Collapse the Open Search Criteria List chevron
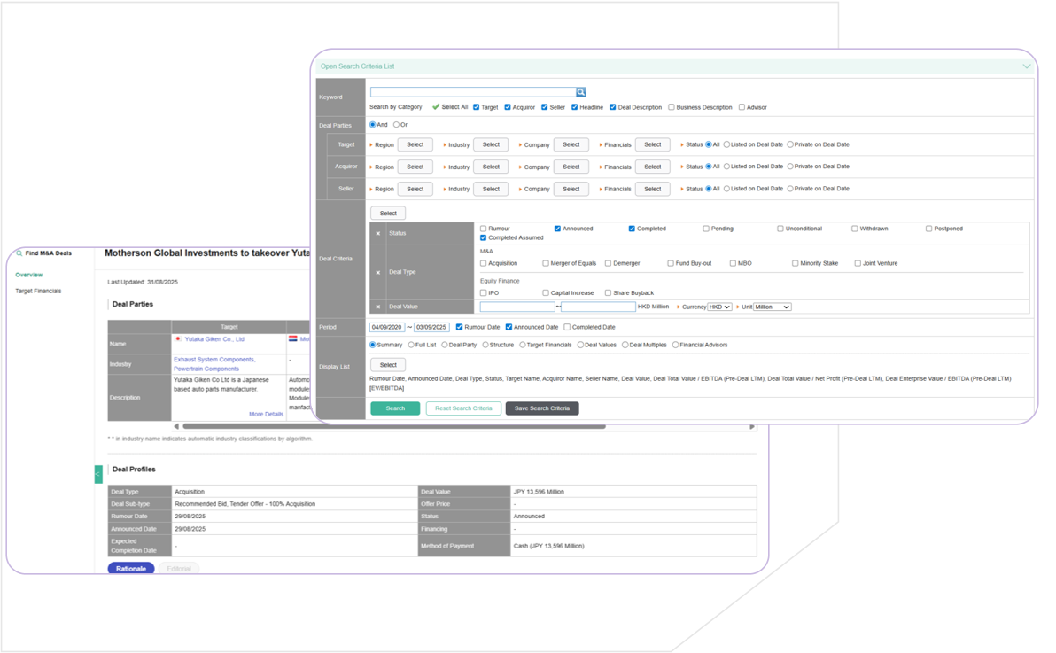This screenshot has width=1056, height=653. tap(1027, 66)
